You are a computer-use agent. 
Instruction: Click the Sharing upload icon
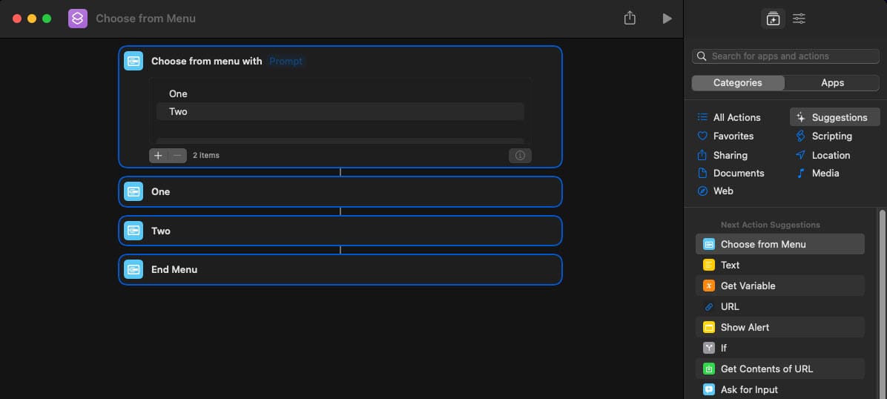tap(702, 154)
